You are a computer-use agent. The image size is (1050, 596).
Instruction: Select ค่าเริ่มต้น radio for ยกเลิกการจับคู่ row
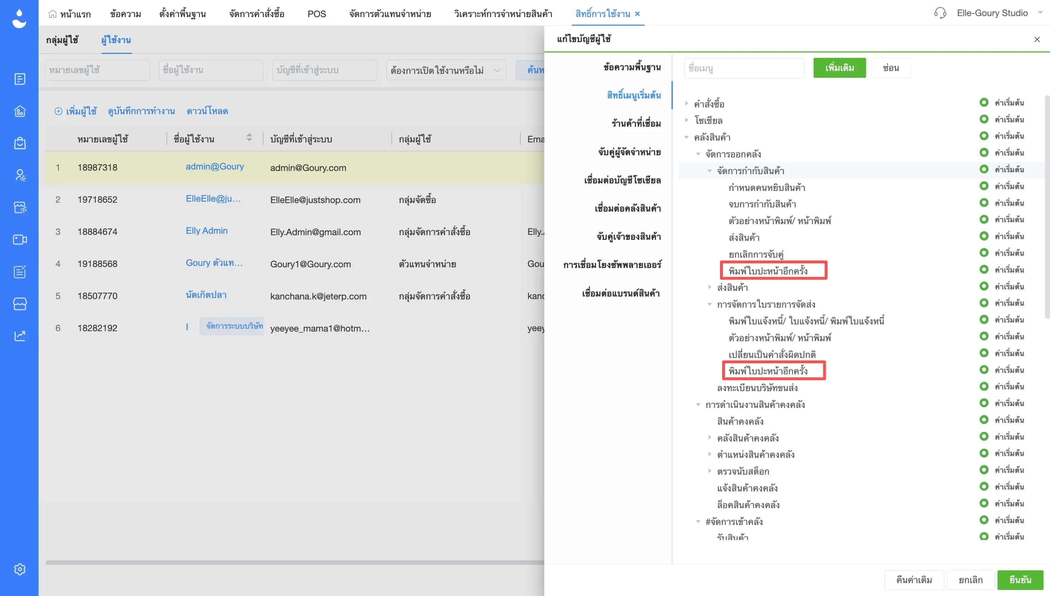[x=984, y=253]
